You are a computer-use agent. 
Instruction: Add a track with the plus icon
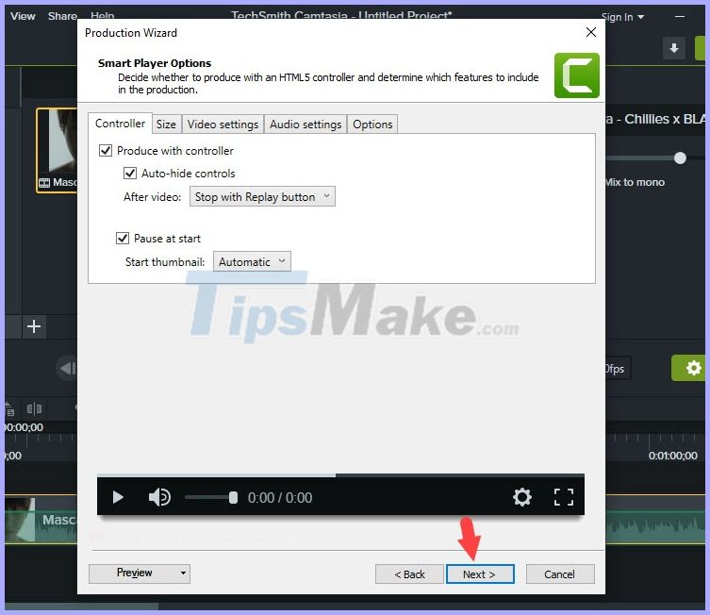[x=34, y=326]
